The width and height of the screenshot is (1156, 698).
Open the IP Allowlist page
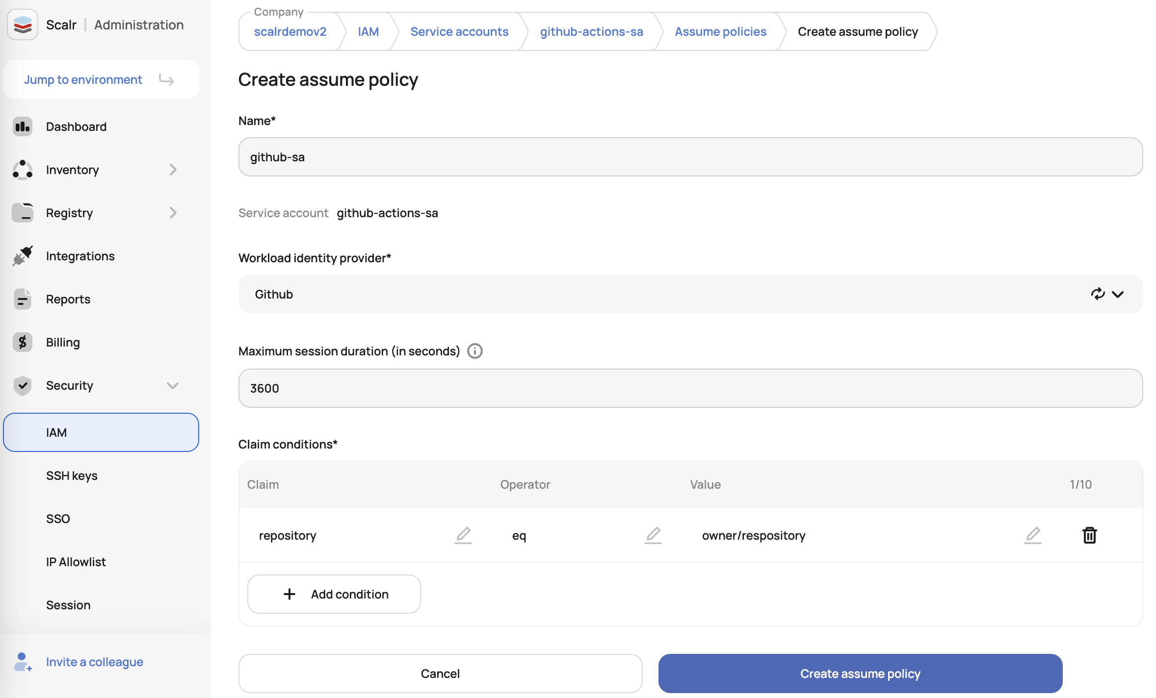[76, 562]
